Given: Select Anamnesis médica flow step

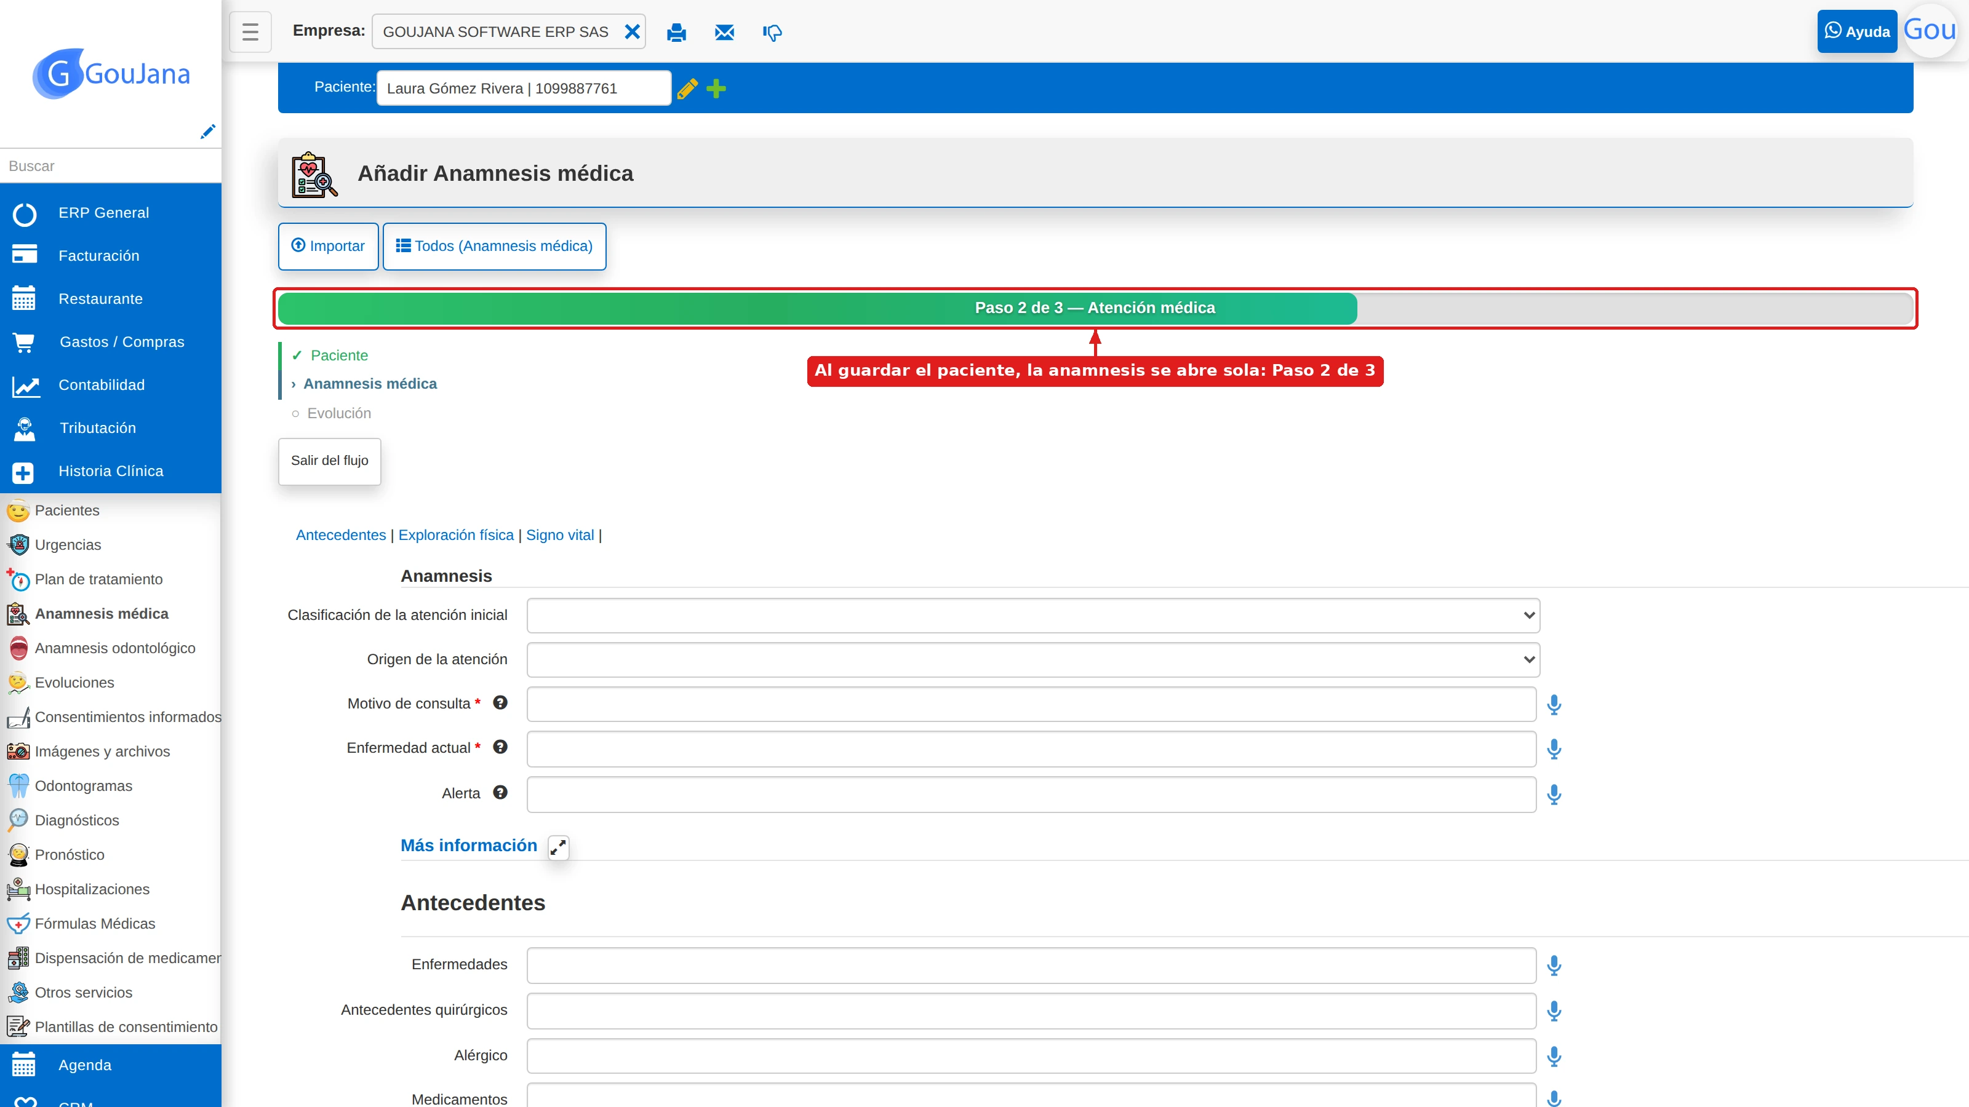Looking at the screenshot, I should (370, 384).
